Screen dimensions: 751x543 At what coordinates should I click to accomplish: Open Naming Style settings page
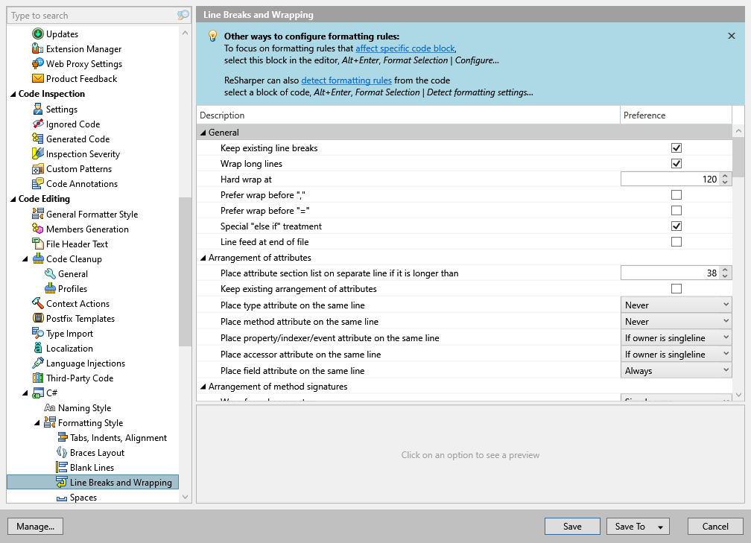click(x=84, y=408)
